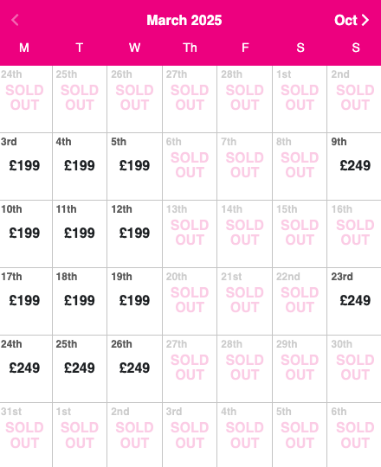This screenshot has height=467, width=381.
Task: Pick March 25th at £249
Action: coord(80,369)
